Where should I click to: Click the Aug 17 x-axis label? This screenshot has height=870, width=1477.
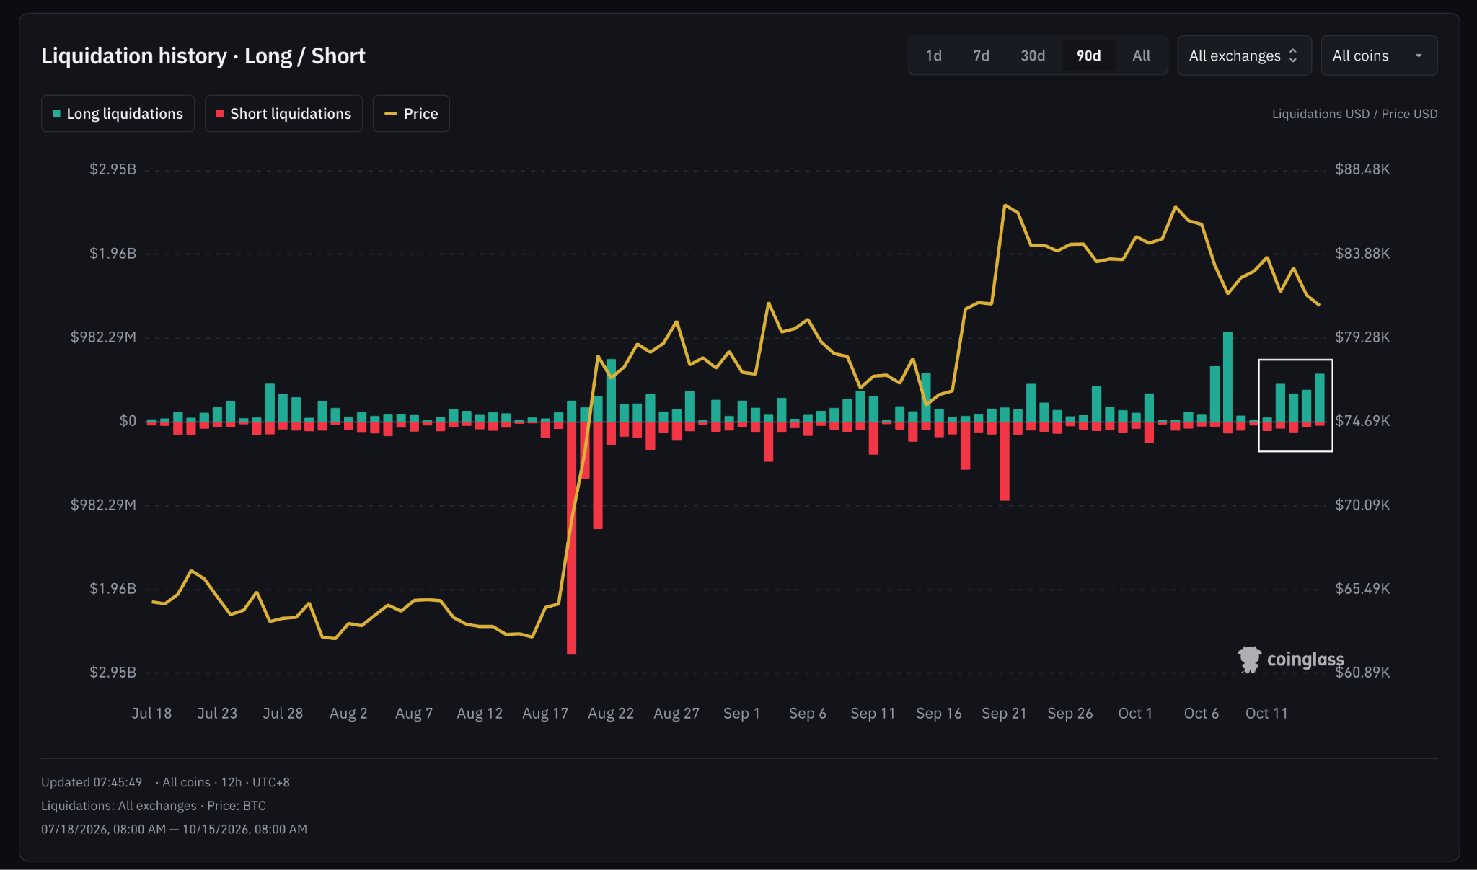[545, 714]
